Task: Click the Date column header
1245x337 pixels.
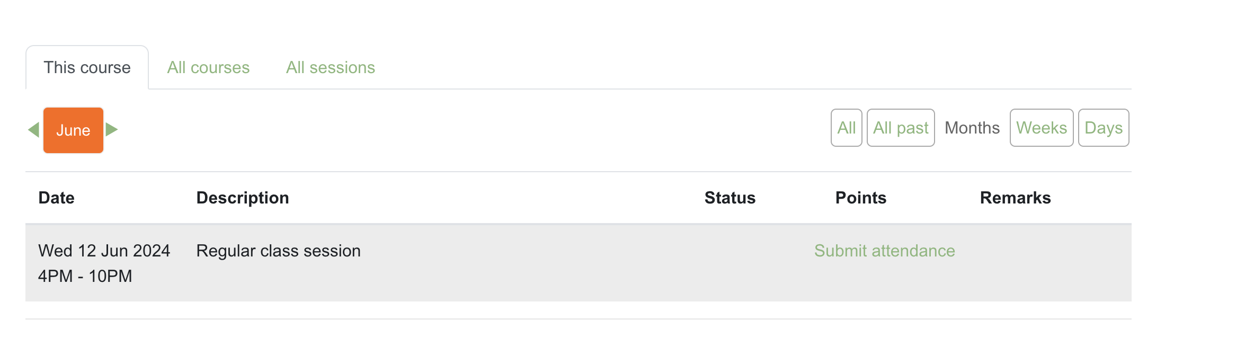Action: [x=56, y=198]
